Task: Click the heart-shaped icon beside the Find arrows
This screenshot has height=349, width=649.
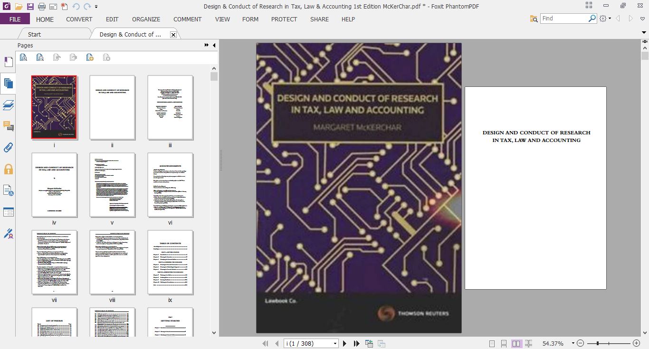Action: pos(642,19)
